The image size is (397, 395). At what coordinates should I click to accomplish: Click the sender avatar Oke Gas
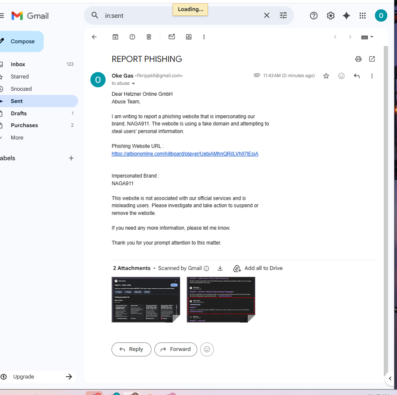(x=98, y=80)
